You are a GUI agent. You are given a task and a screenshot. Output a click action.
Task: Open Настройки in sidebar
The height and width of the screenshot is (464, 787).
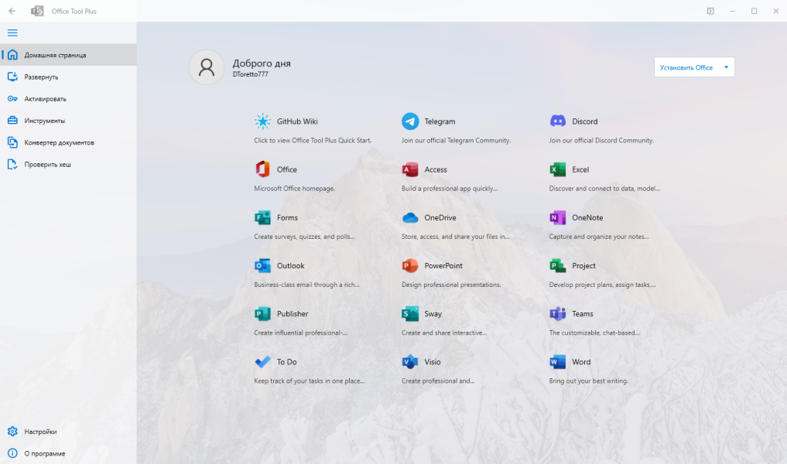[x=68, y=432]
